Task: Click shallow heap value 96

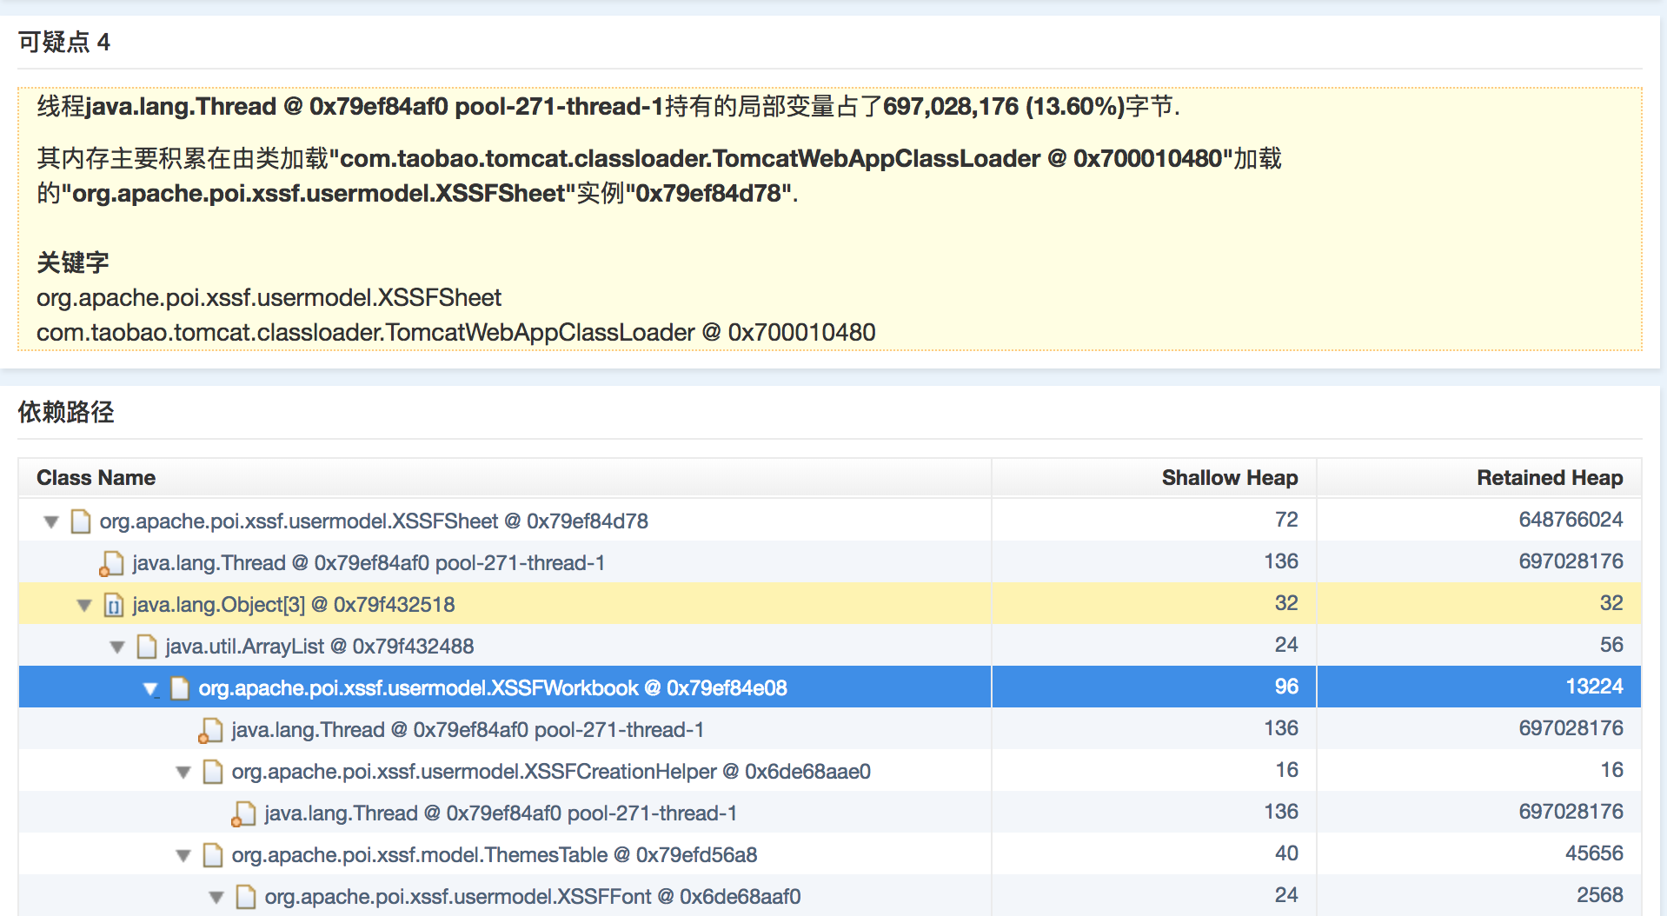Action: (x=1286, y=687)
